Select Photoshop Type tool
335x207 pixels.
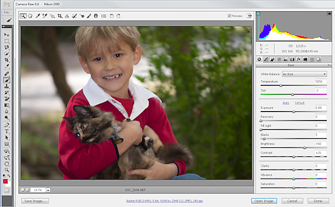pos(7,131)
